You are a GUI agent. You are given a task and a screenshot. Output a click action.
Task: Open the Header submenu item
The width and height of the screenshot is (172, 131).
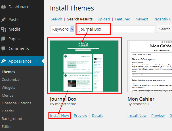(x=8, y=111)
